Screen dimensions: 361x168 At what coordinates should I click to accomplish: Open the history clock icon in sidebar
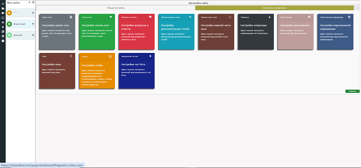click(x=3, y=4)
